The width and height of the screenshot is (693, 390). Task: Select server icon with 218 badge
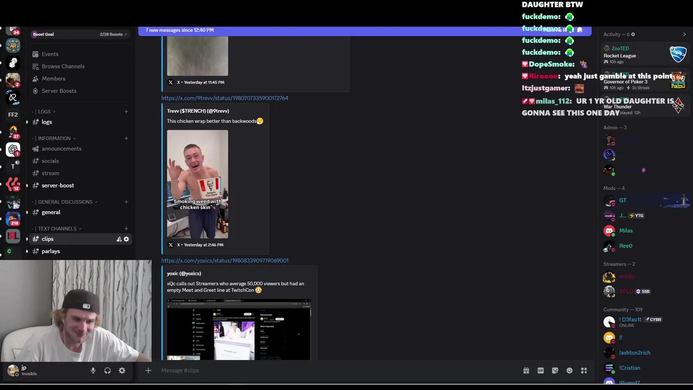pyautogui.click(x=13, y=218)
